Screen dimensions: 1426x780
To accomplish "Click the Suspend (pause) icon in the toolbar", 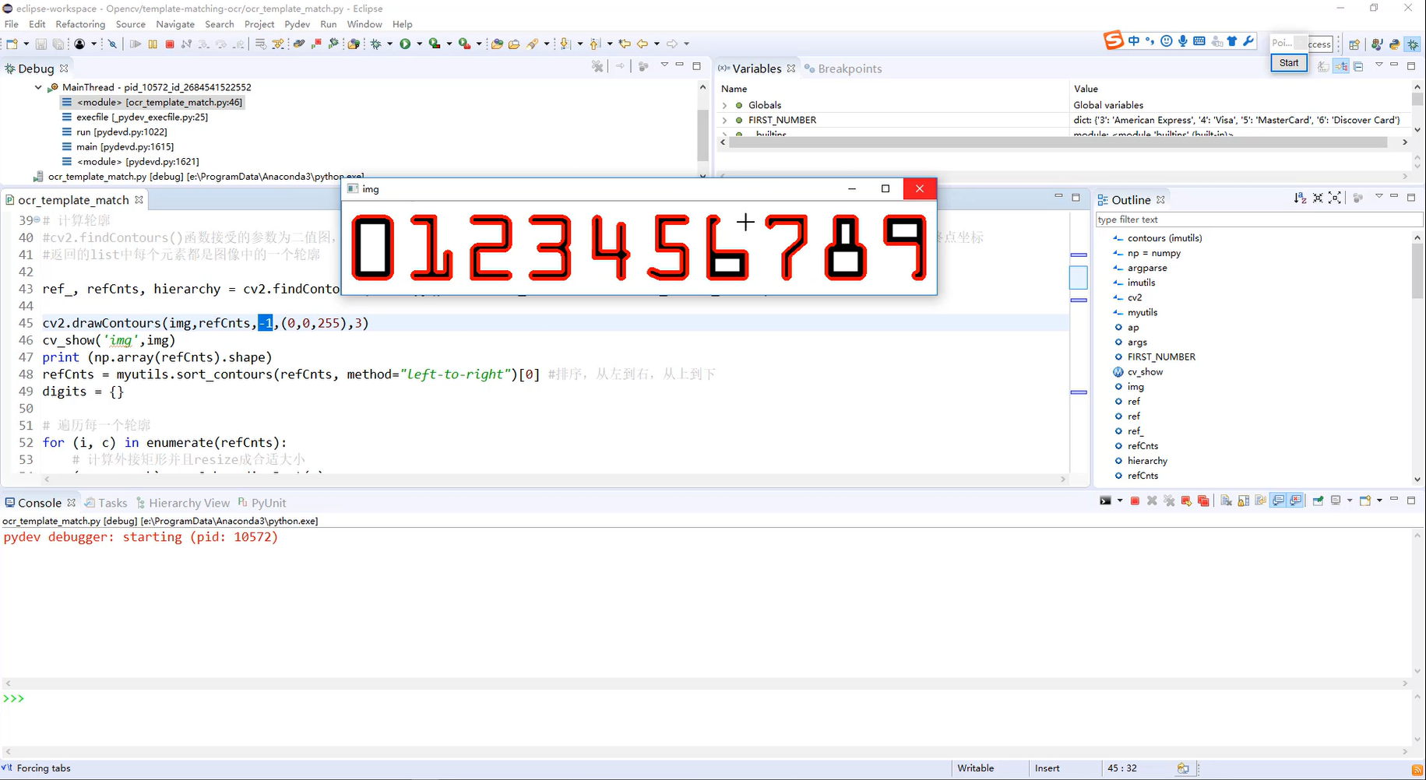I will (x=153, y=44).
